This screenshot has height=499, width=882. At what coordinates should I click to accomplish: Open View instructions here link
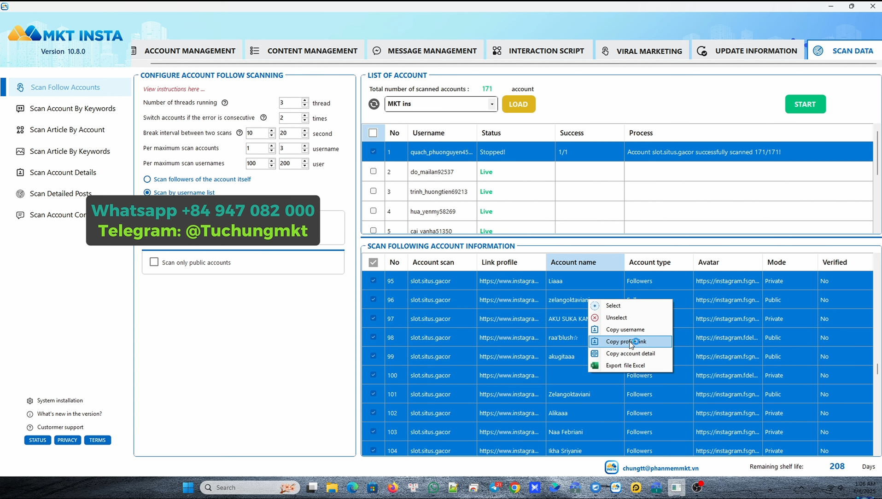(x=174, y=89)
